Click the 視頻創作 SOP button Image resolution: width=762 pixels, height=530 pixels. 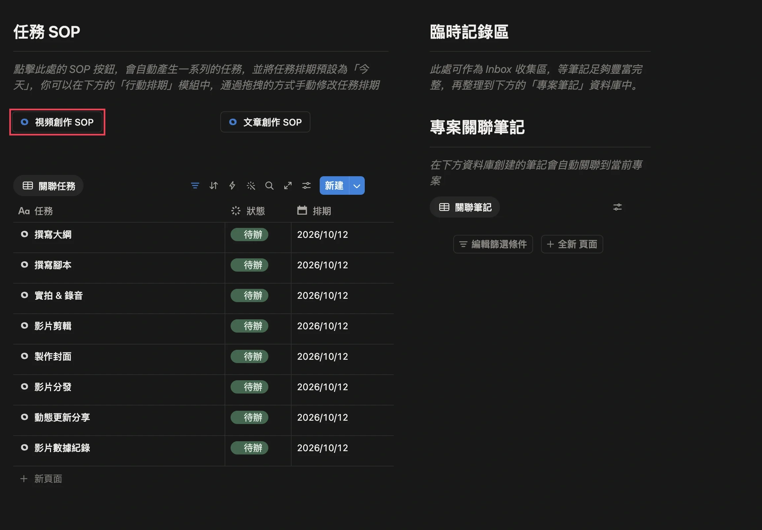point(57,122)
